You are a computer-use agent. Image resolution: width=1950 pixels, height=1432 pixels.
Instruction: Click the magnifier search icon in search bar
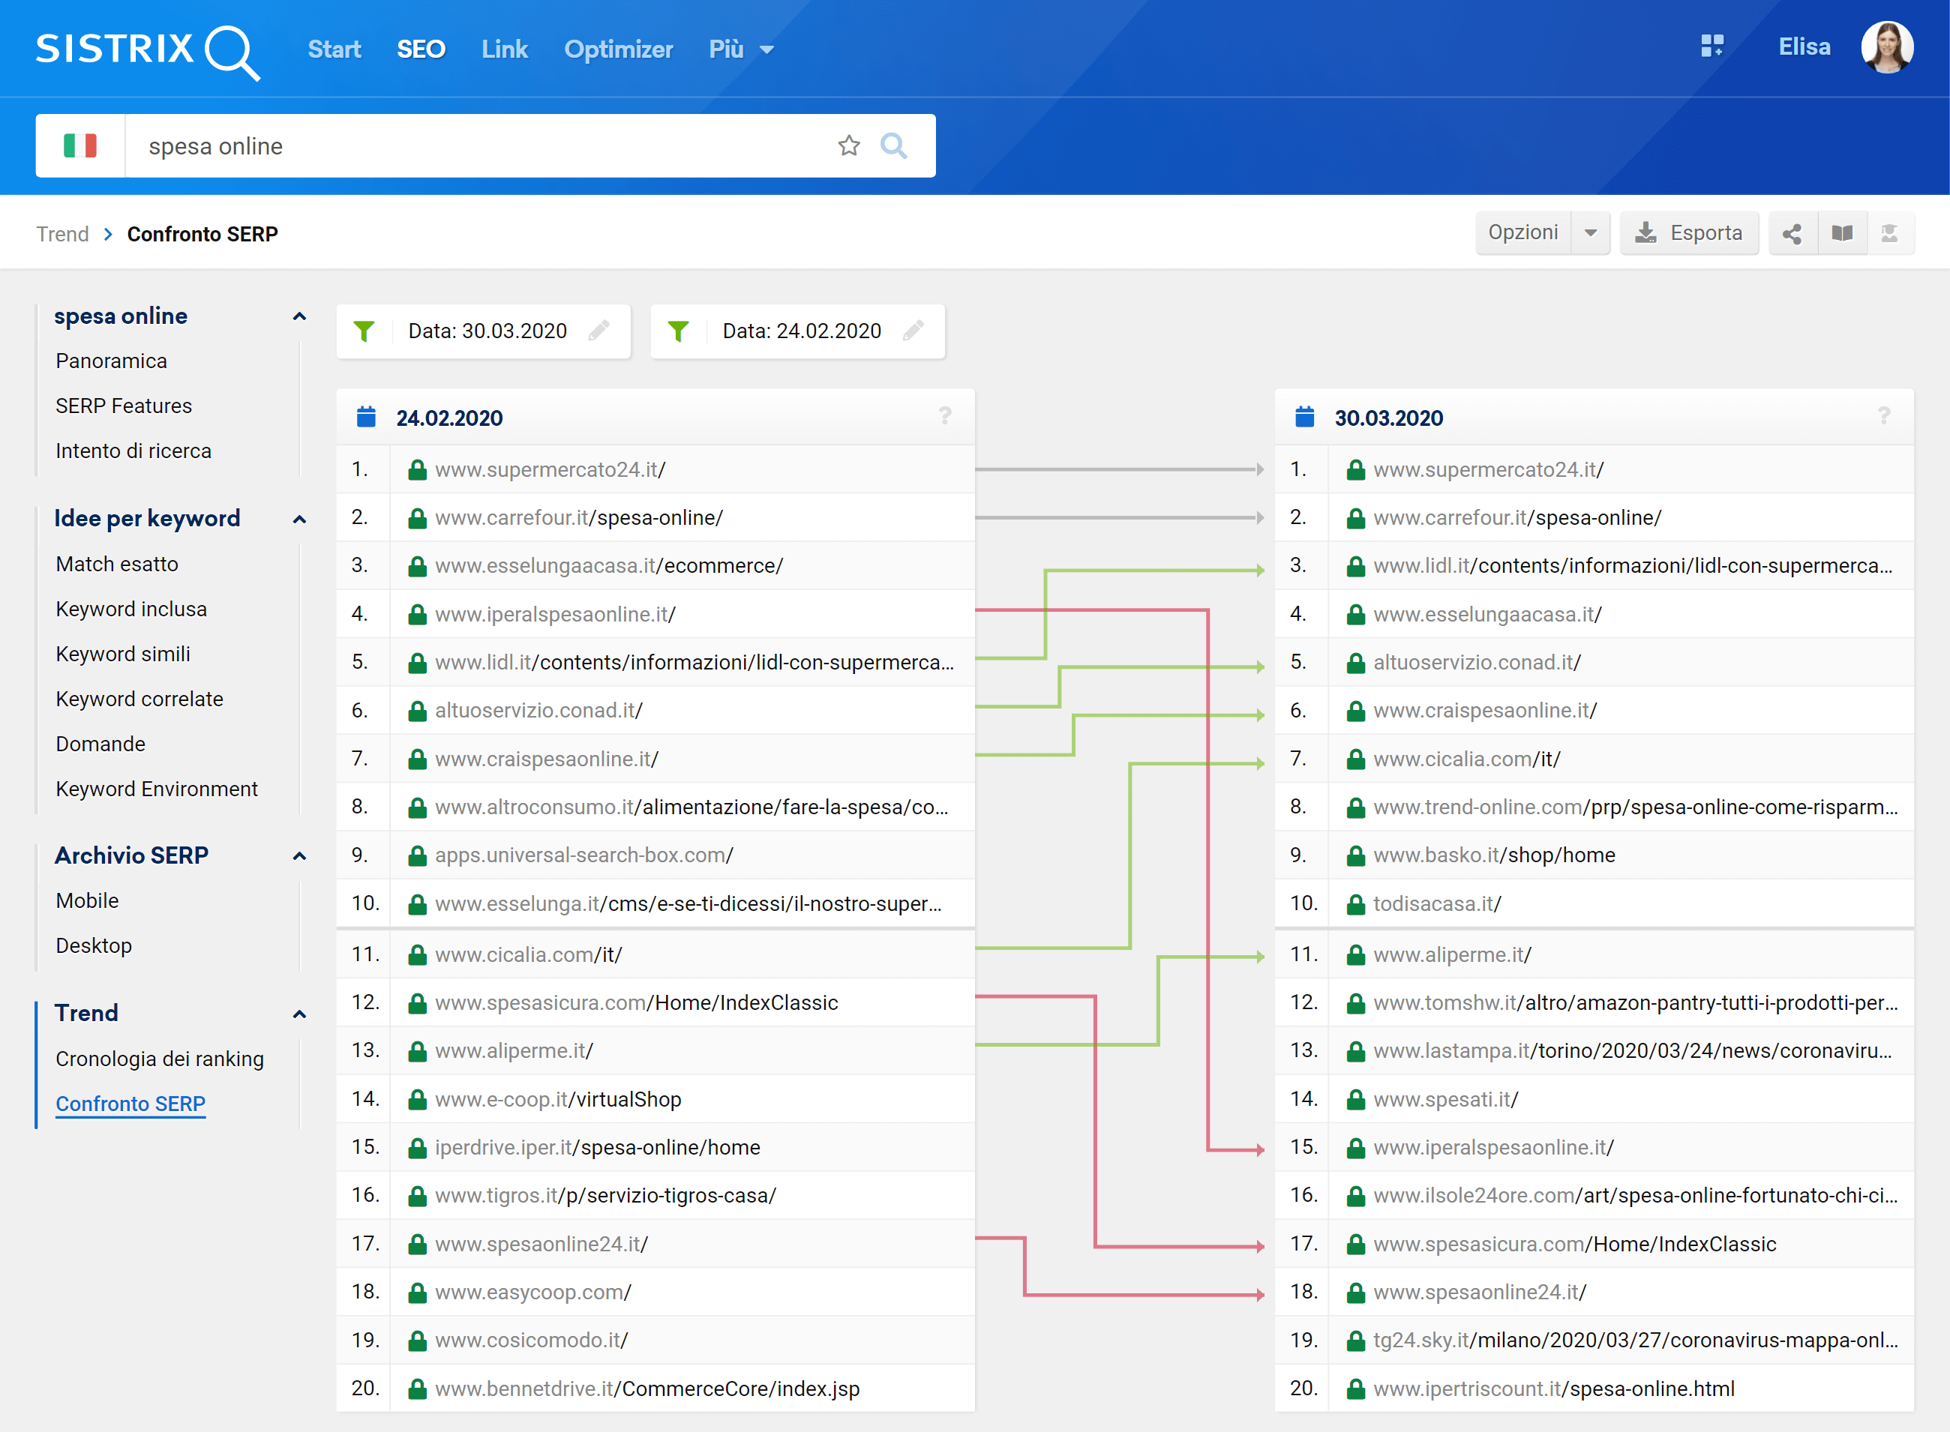(x=893, y=145)
